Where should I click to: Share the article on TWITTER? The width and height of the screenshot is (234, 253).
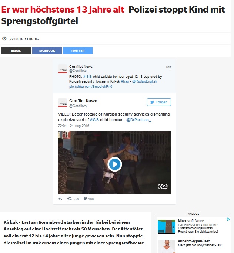(x=78, y=50)
